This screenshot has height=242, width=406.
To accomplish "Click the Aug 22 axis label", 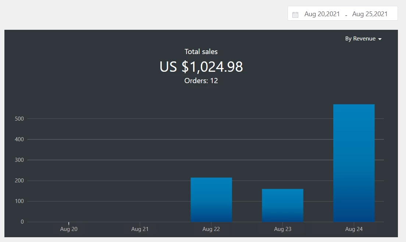I will click(x=211, y=229).
